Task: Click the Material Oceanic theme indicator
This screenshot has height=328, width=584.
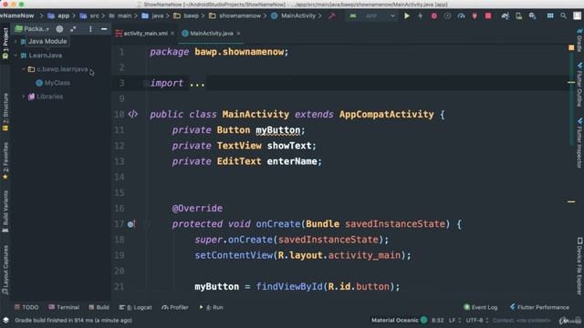Action: click(x=399, y=320)
